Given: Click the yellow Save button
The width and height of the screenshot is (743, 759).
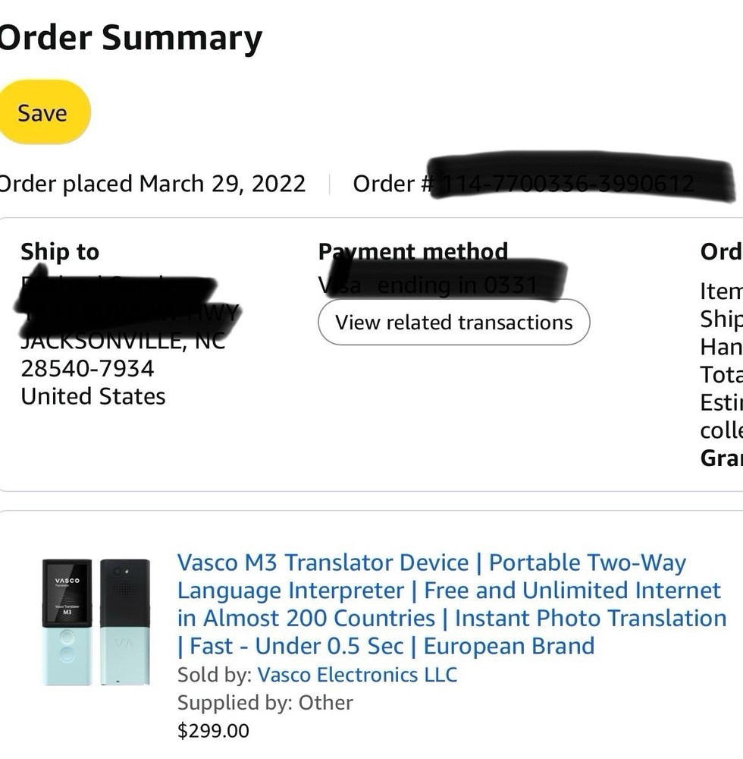Looking at the screenshot, I should click(x=42, y=113).
